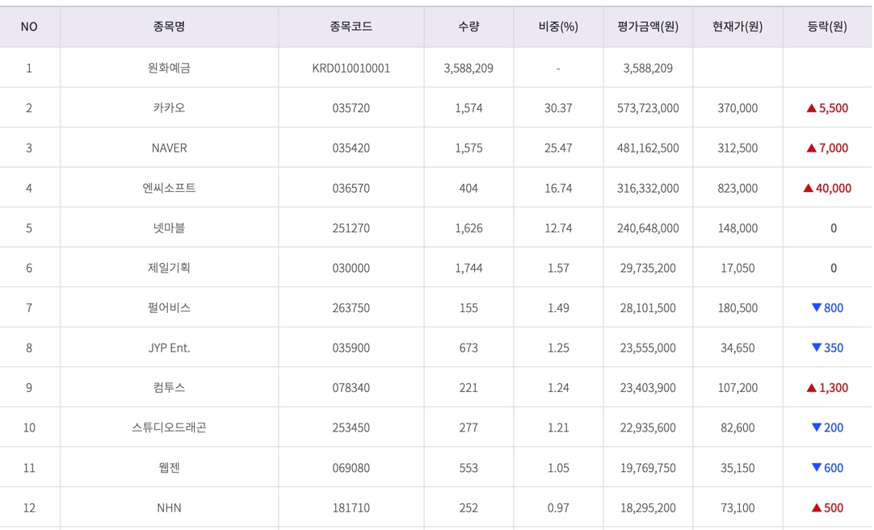The width and height of the screenshot is (874, 530).
Task: Click stock code 069080
Action: [351, 468]
